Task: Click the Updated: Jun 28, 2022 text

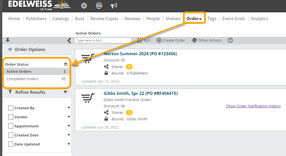Action: point(100,127)
